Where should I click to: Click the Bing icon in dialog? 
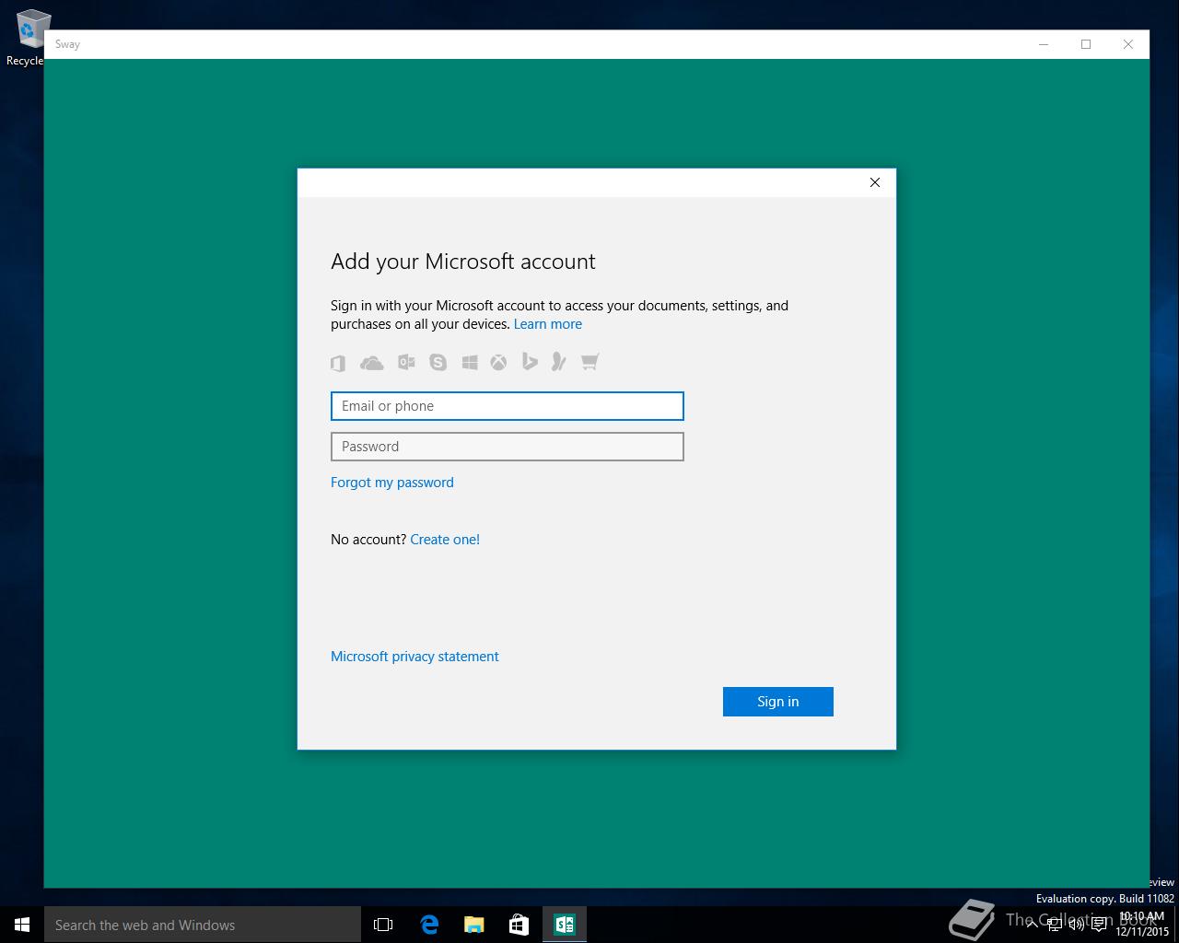point(530,362)
